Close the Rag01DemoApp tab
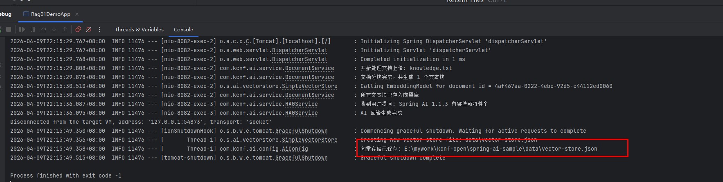The width and height of the screenshot is (723, 182). pyautogui.click(x=77, y=14)
